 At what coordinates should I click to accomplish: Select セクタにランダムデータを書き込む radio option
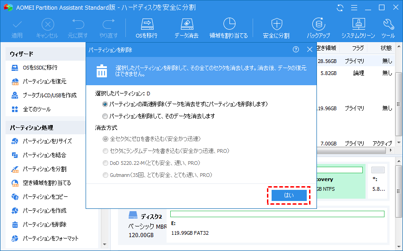tap(105, 151)
